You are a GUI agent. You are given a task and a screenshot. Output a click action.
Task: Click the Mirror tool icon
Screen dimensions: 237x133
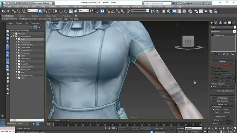153,11
